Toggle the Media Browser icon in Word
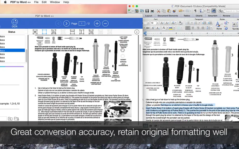 point(214,11)
